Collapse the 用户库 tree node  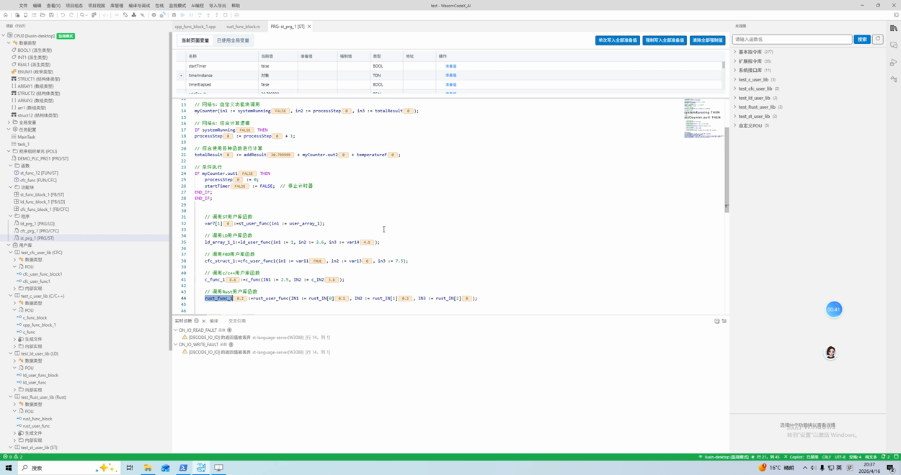(x=9, y=245)
